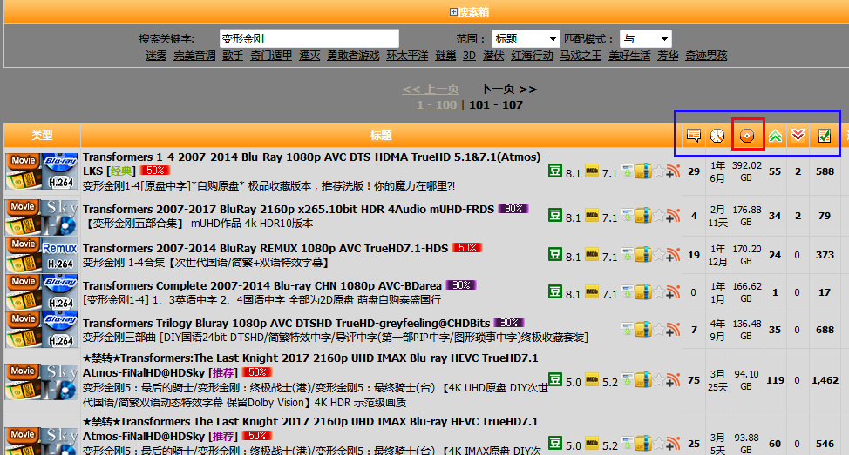Download torrent for Transformers 1-4 LKS row

coord(627,171)
